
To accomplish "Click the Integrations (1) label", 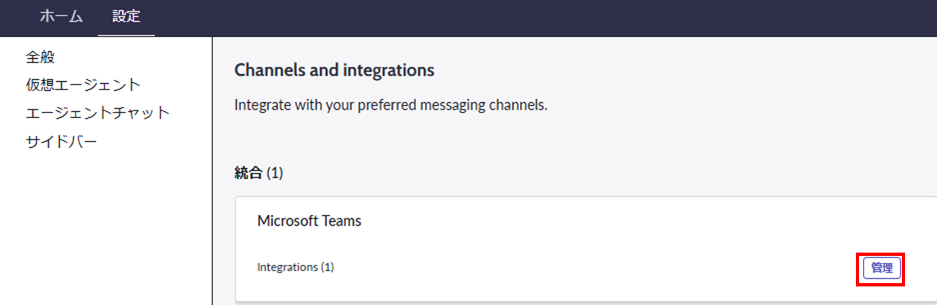I will point(295,267).
